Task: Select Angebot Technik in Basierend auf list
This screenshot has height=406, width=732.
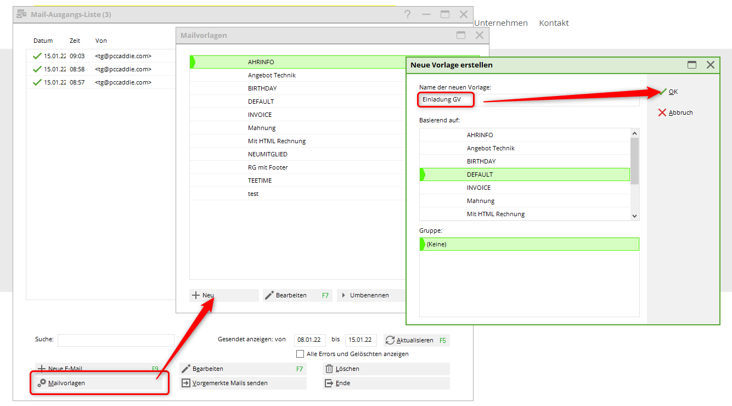Action: (x=525, y=148)
